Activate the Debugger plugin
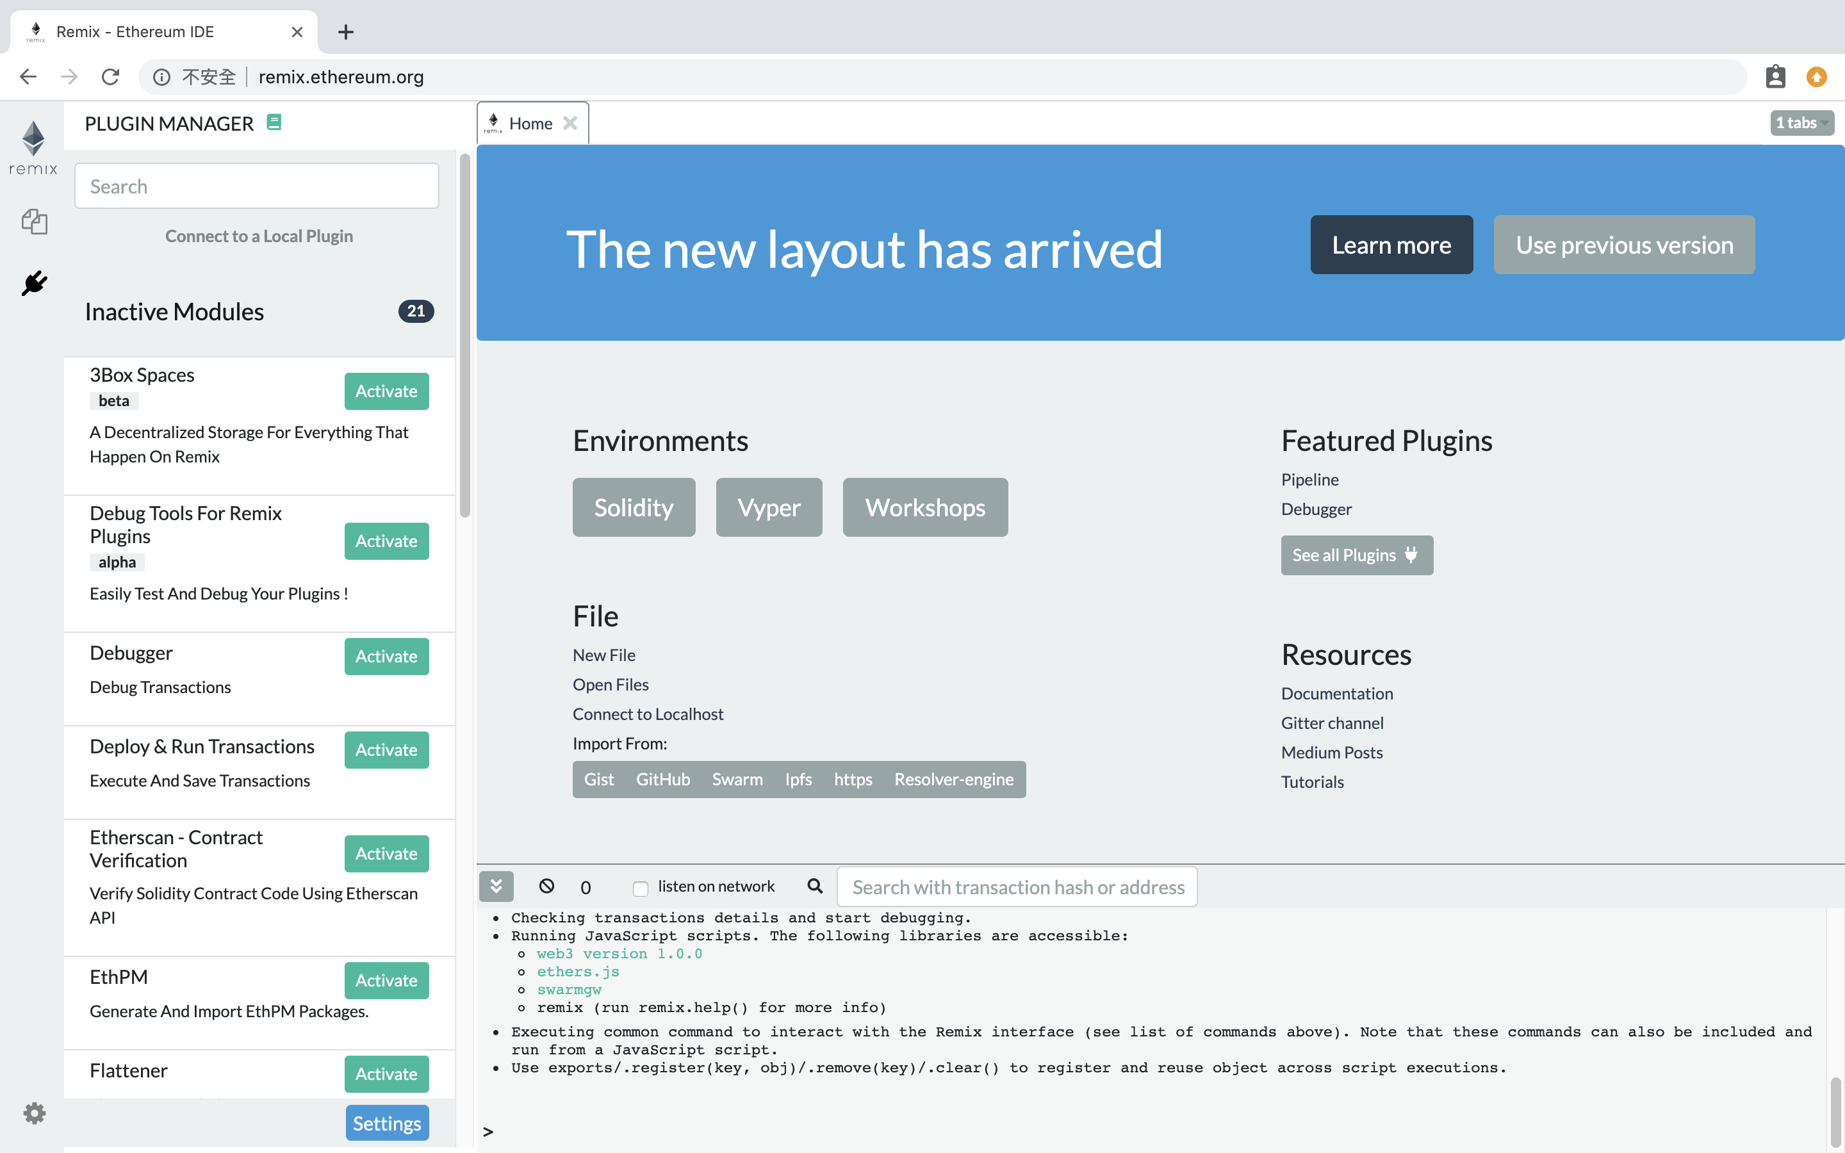Image resolution: width=1845 pixels, height=1153 pixels. tap(386, 656)
